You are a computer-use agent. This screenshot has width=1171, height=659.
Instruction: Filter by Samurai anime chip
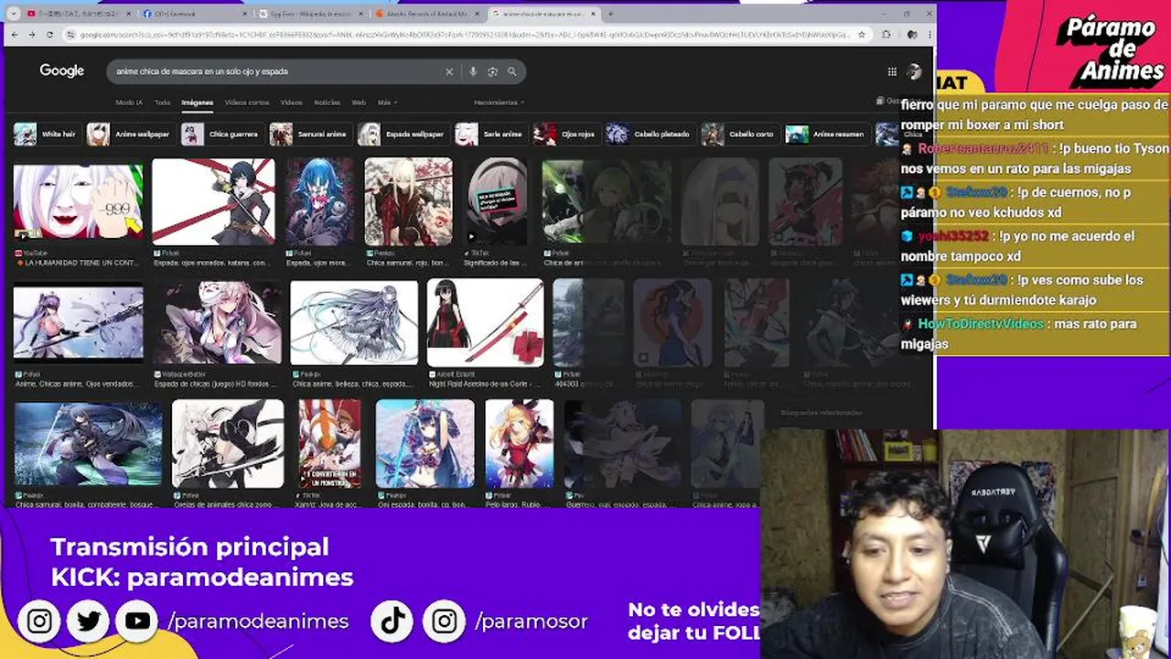tap(309, 135)
